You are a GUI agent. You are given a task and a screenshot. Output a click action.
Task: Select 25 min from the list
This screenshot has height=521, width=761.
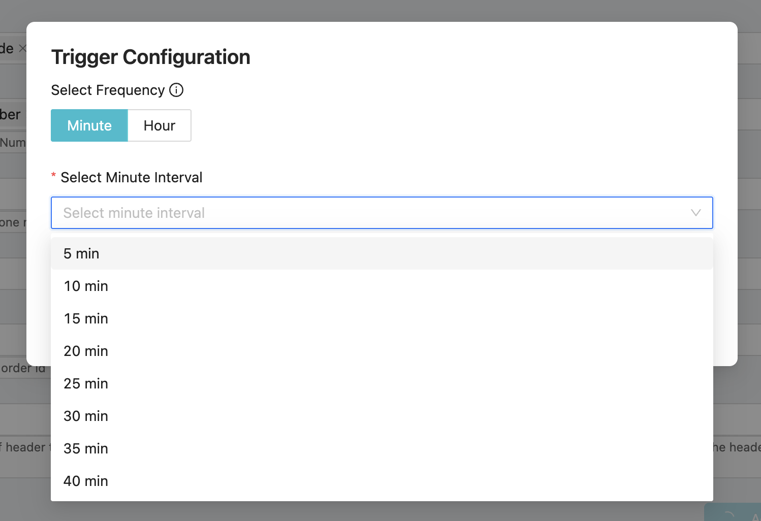[x=86, y=383]
